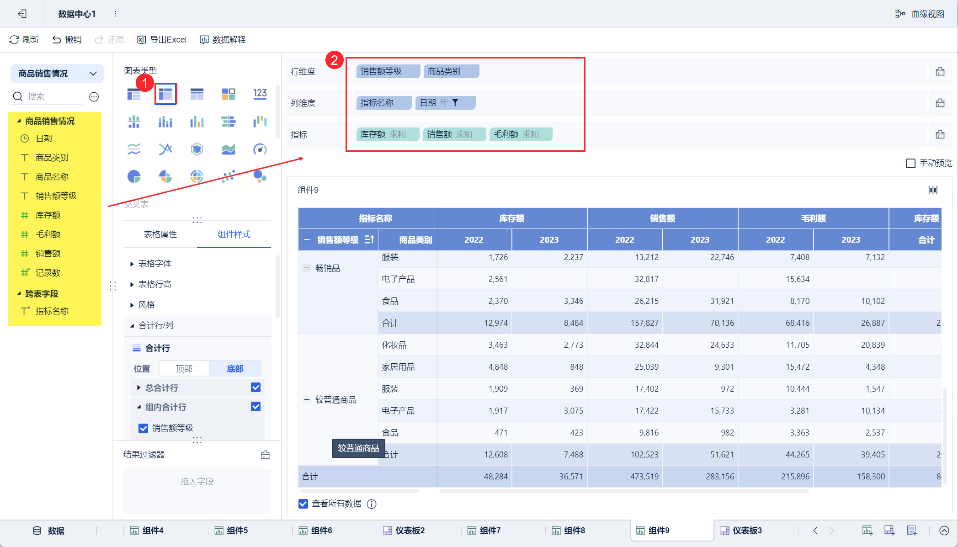
Task: Choose the pie chart type icon
Action: click(x=134, y=176)
